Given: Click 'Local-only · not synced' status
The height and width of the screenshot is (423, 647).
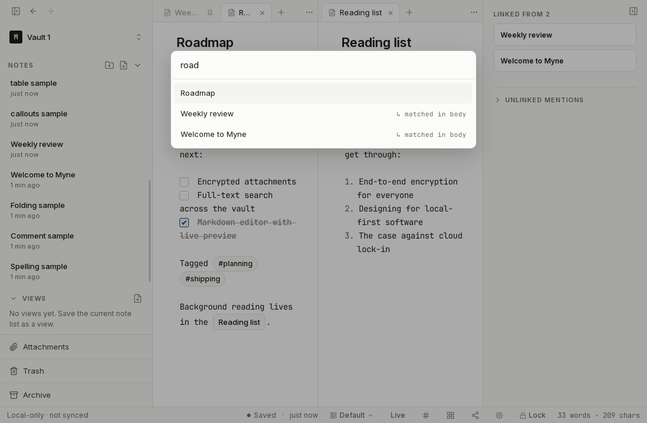Looking at the screenshot, I should coord(48,415).
